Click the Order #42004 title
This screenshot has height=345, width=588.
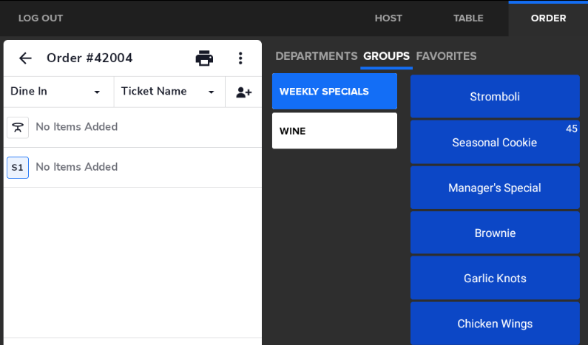(x=89, y=58)
